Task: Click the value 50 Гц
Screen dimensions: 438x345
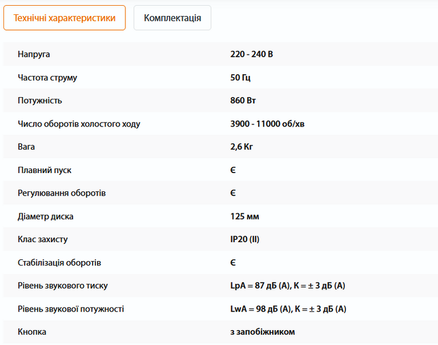Action: click(240, 78)
